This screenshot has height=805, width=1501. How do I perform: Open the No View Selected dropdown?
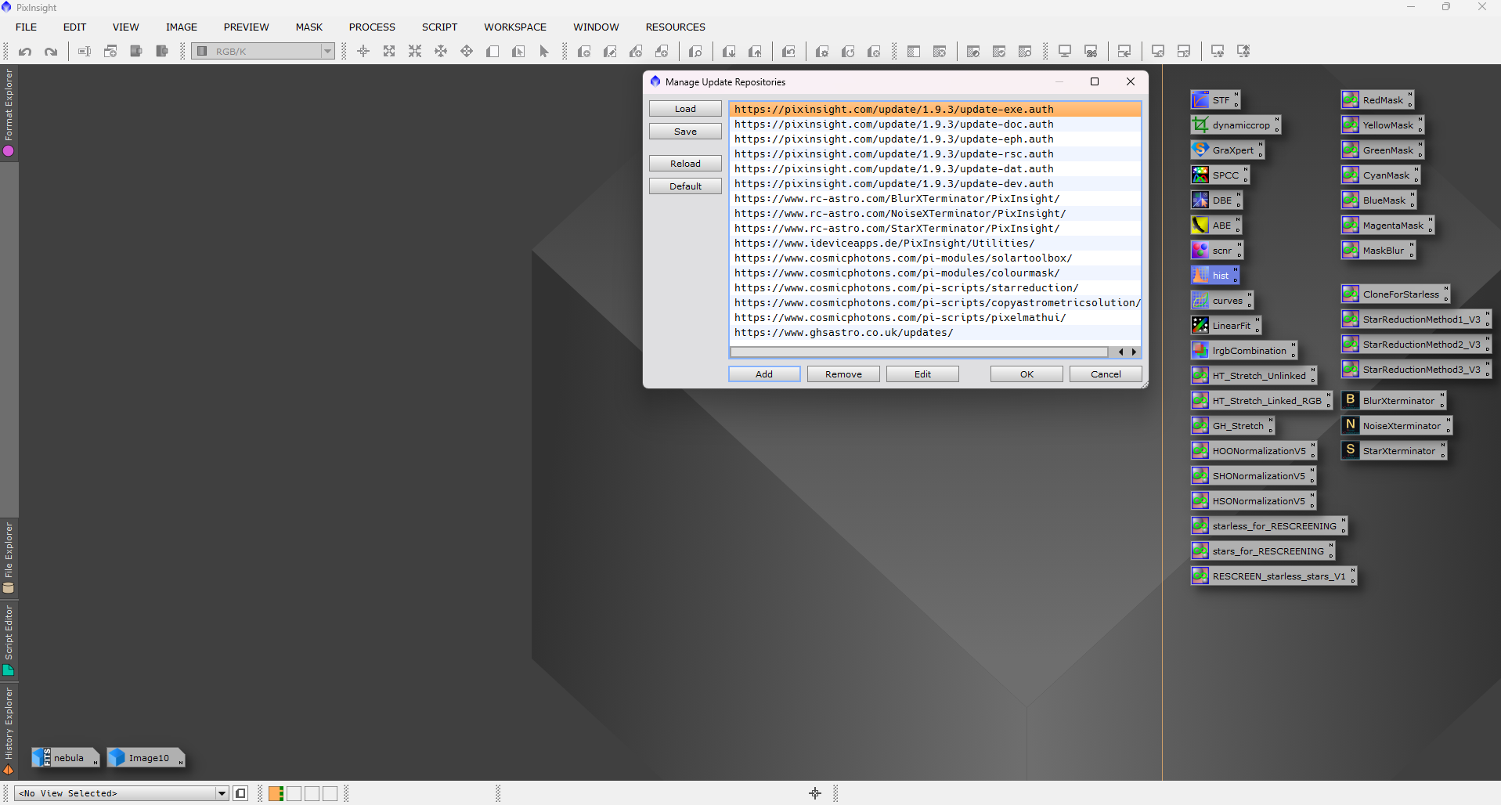pyautogui.click(x=222, y=793)
